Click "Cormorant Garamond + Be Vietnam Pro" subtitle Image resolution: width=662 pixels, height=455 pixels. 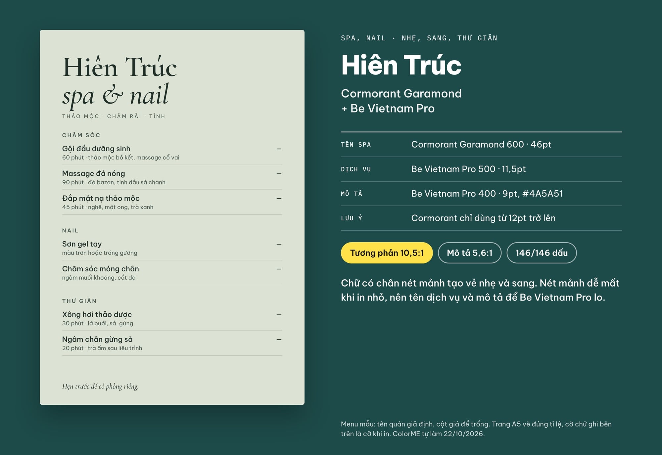tap(401, 101)
